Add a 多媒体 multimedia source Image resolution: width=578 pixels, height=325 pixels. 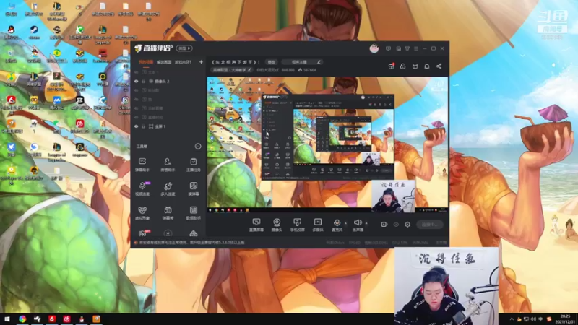[317, 225]
